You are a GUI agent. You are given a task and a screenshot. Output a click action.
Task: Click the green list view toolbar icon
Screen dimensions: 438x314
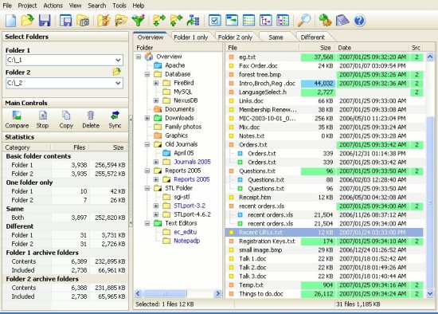pyautogui.click(x=248, y=21)
